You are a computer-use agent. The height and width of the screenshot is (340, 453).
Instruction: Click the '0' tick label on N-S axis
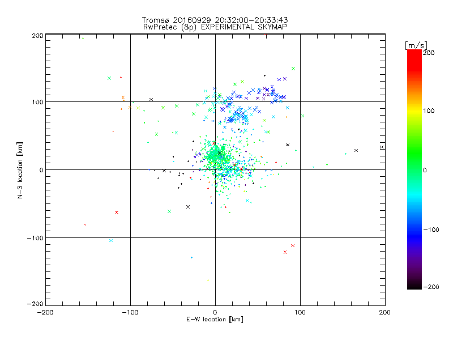pyautogui.click(x=41, y=170)
